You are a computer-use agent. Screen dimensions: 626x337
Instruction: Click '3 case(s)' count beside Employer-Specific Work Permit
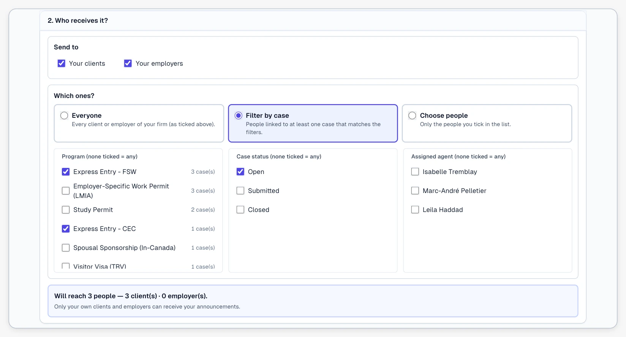(203, 191)
